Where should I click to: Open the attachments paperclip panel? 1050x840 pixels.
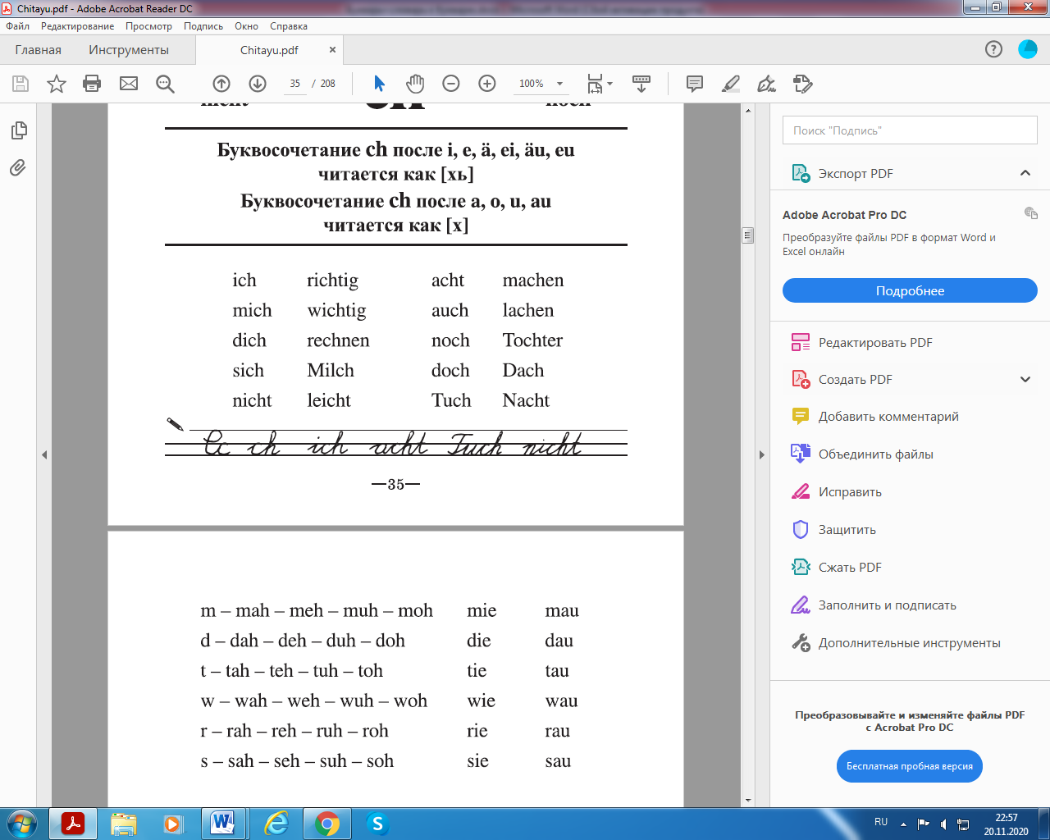coord(18,167)
